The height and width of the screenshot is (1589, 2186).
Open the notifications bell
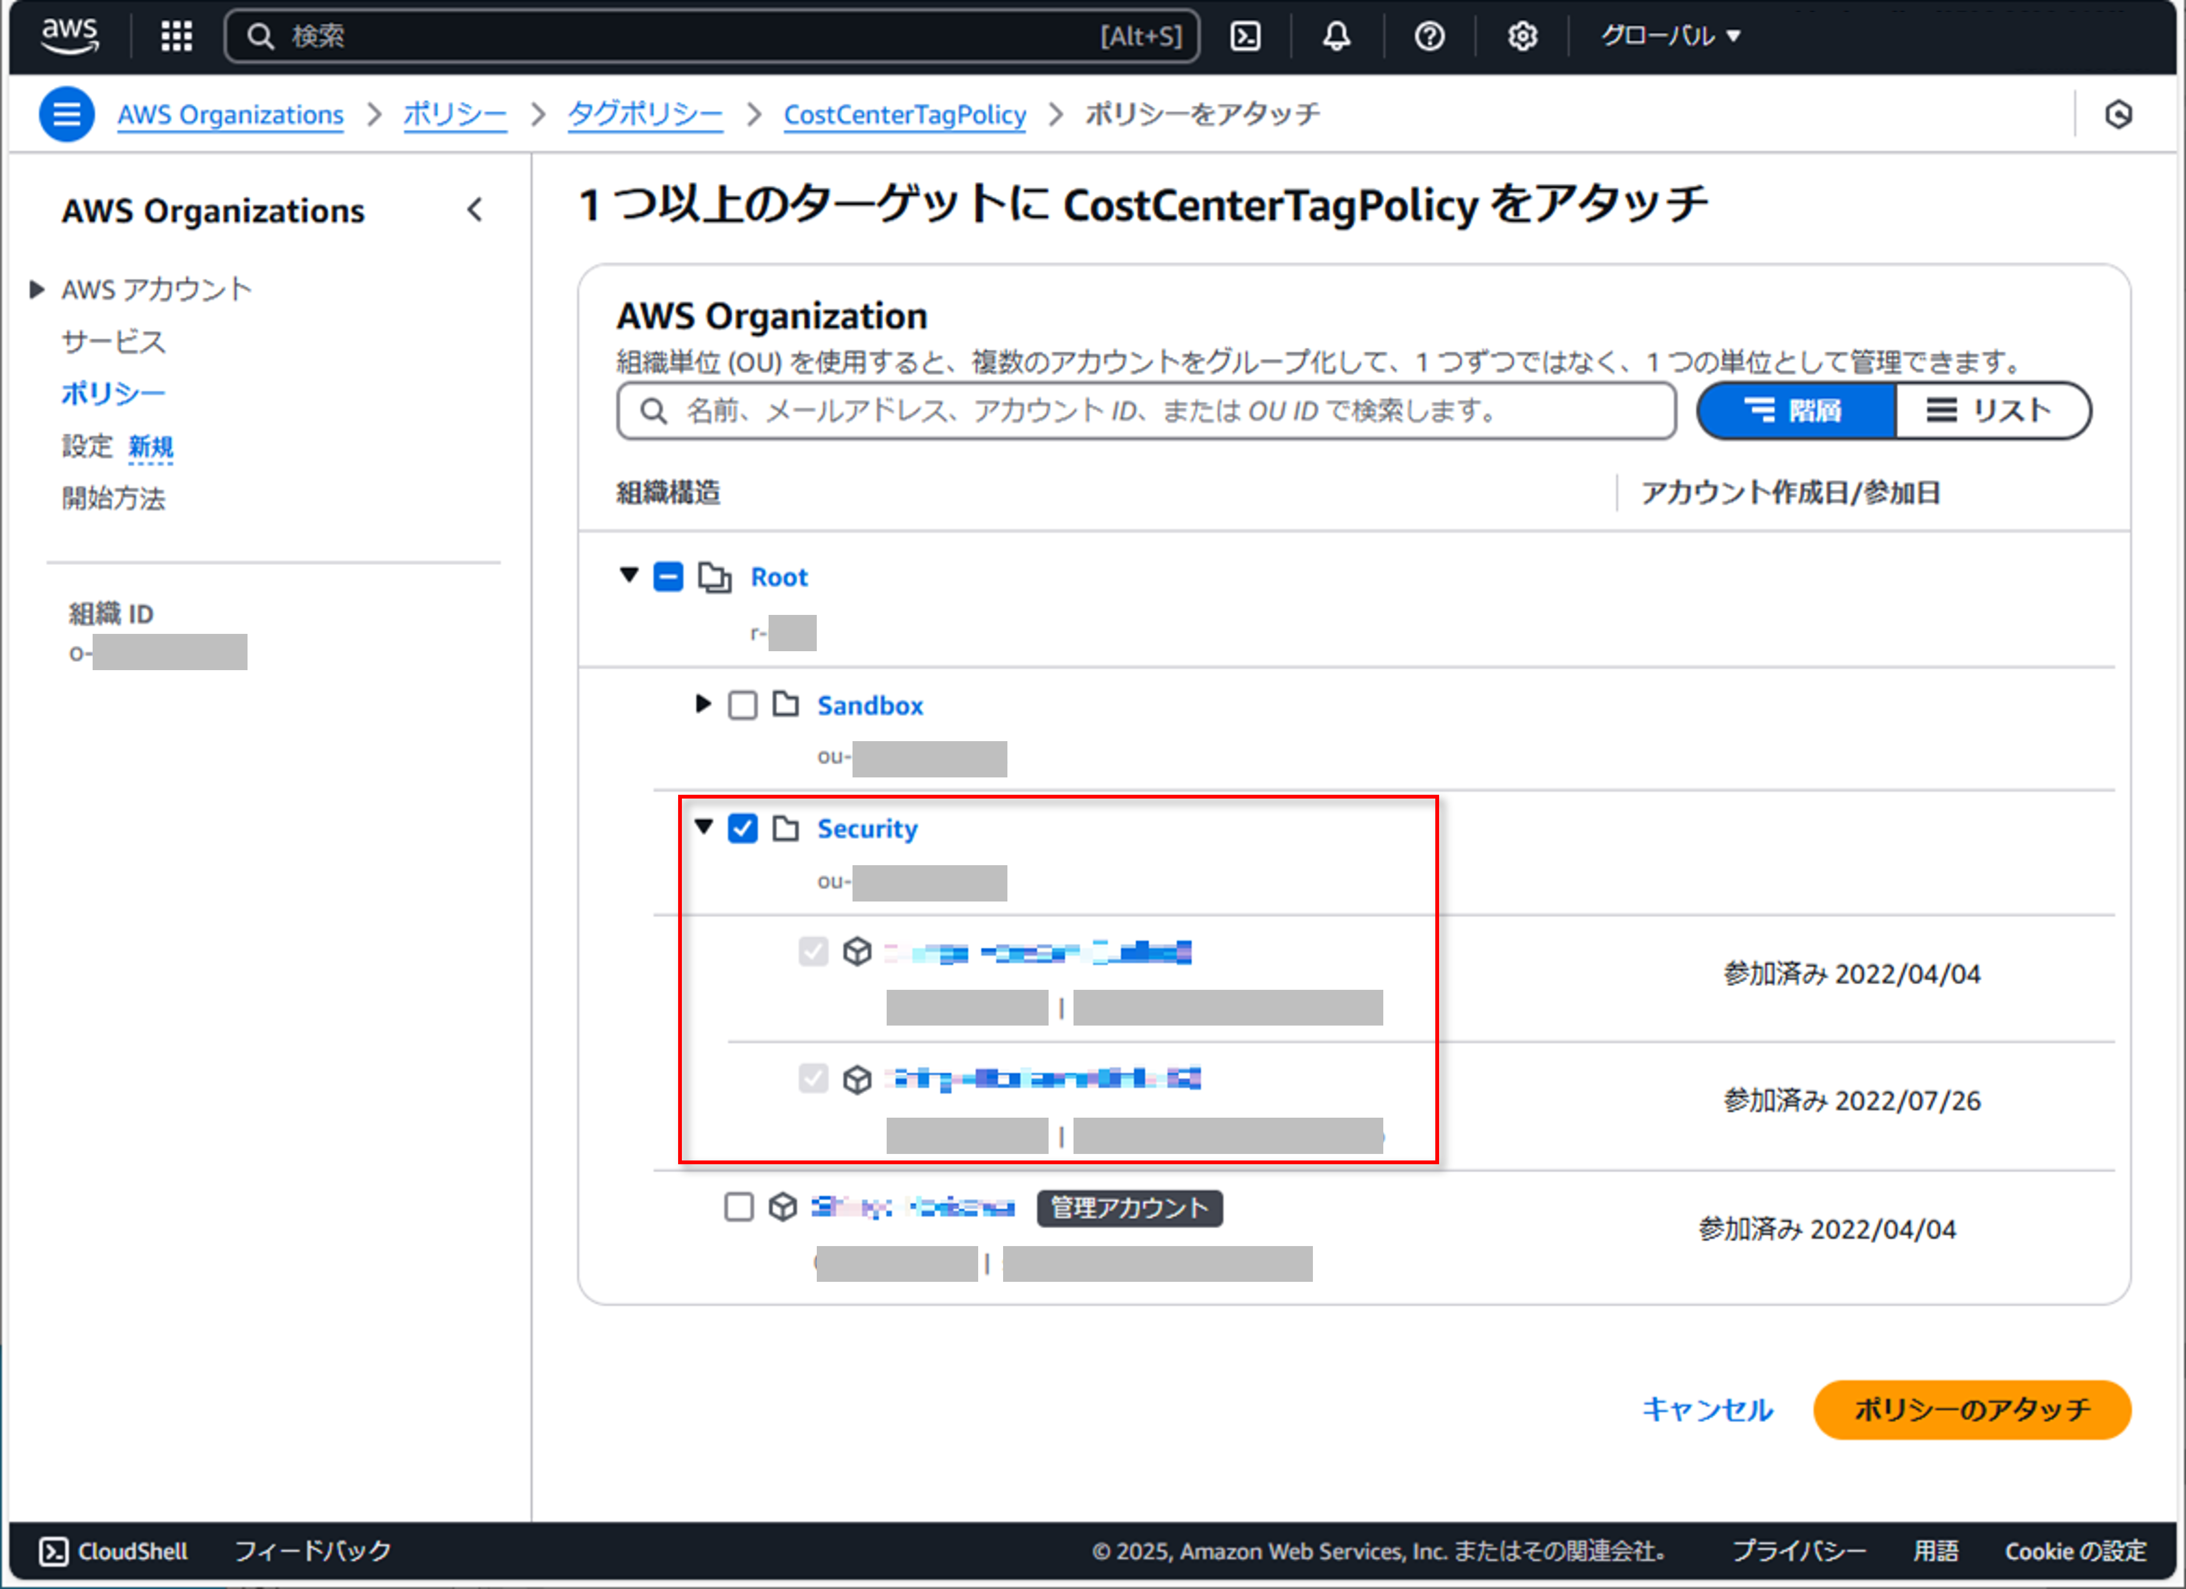(x=1336, y=36)
